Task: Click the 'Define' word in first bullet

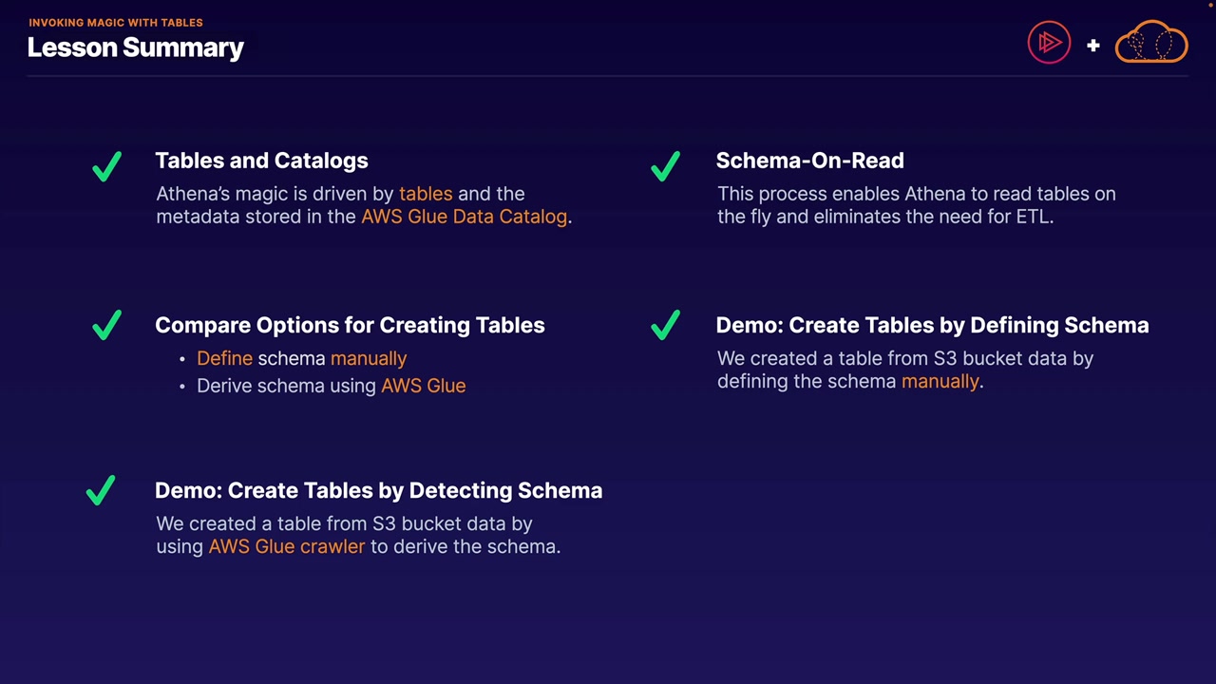Action: (224, 358)
